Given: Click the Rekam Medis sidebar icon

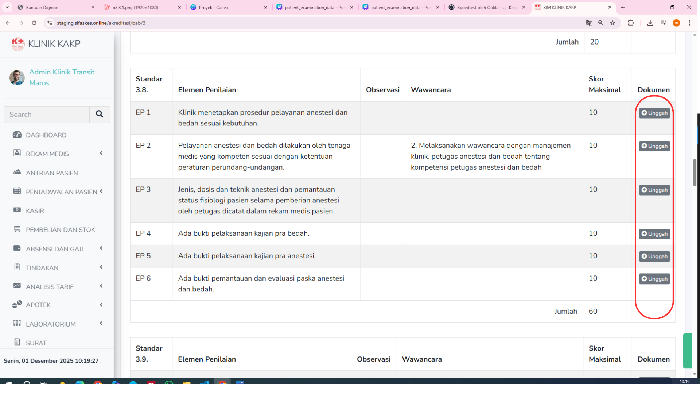Looking at the screenshot, I should click(x=17, y=153).
